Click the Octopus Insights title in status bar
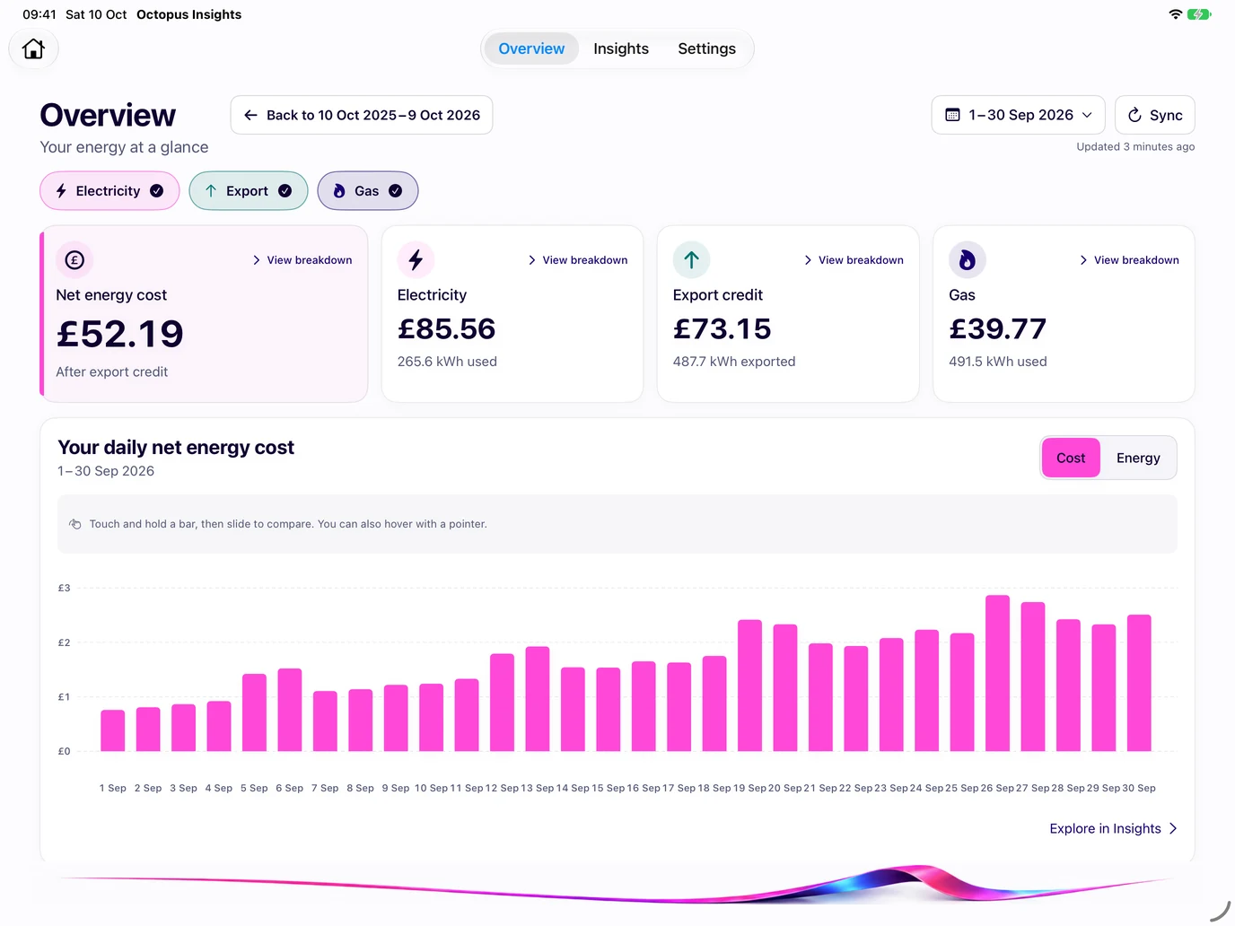The height and width of the screenshot is (926, 1235). point(188,14)
